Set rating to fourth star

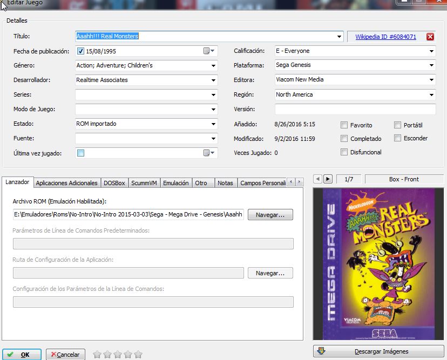point(128,354)
